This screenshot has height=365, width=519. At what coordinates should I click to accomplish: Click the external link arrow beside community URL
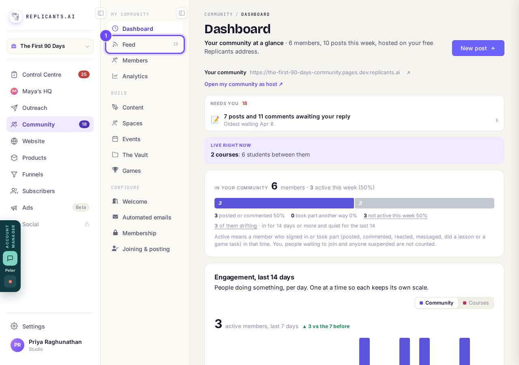pyautogui.click(x=408, y=73)
